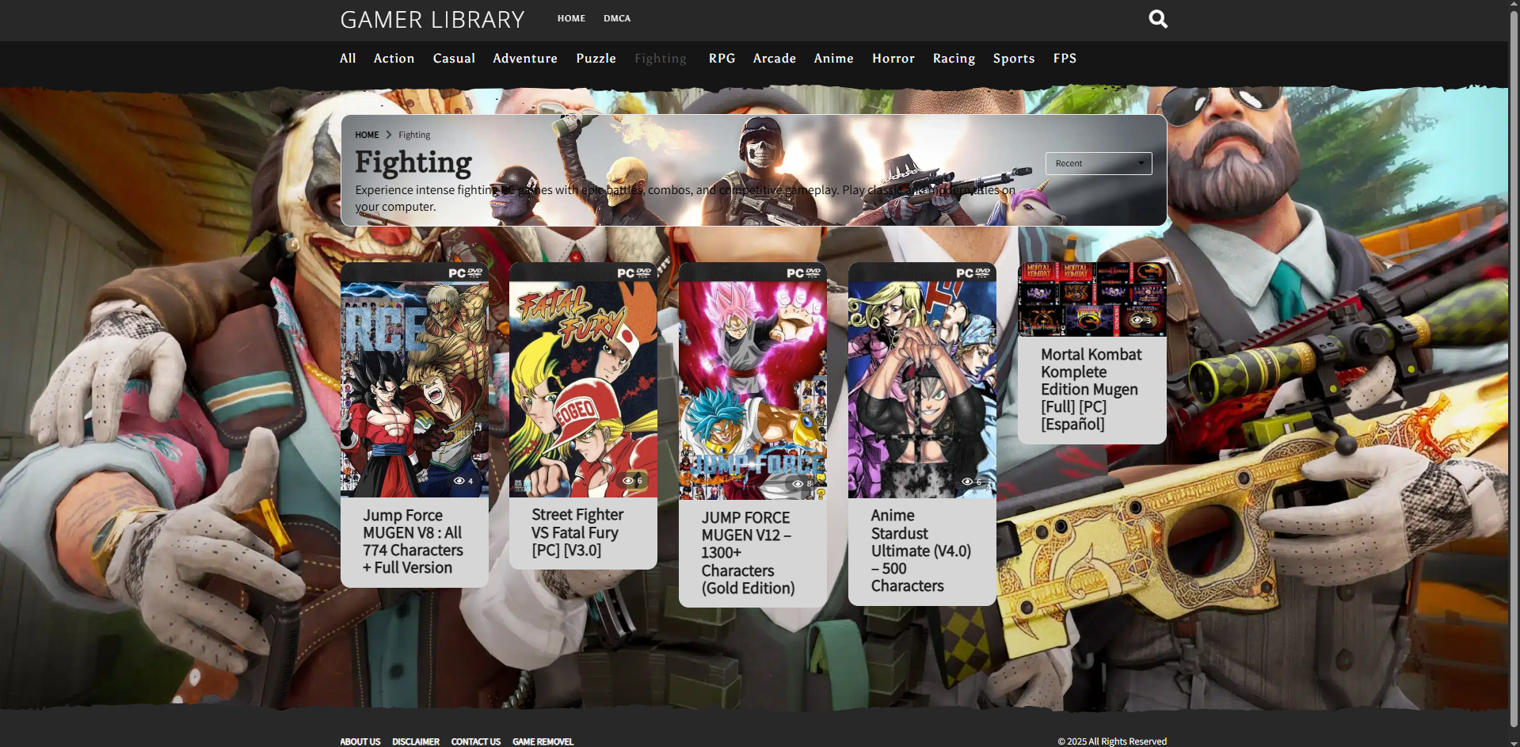The image size is (1520, 747).
Task: Open the Mortal Kombat Komplete Edition thumbnail
Action: (1091, 299)
